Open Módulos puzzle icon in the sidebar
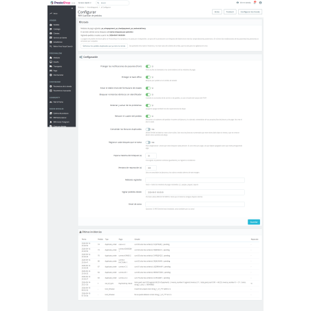311x311 pixels. (x=51, y=58)
